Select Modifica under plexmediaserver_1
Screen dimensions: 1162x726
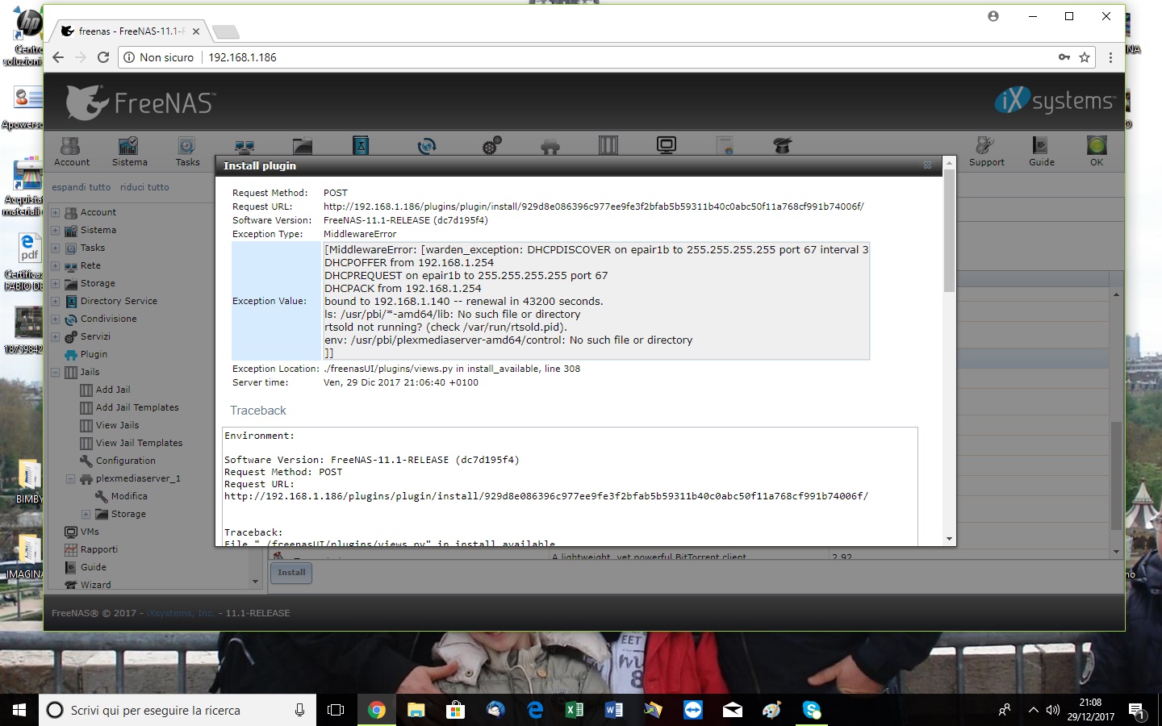tap(129, 496)
